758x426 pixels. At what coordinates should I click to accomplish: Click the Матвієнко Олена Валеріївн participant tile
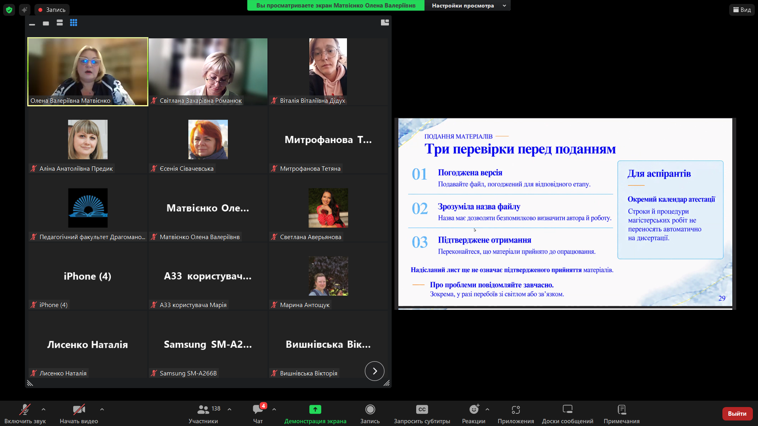(x=208, y=208)
